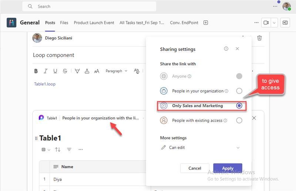Click the drag handle beside Table1 title
This screenshot has width=296, height=191.
click(x=36, y=139)
